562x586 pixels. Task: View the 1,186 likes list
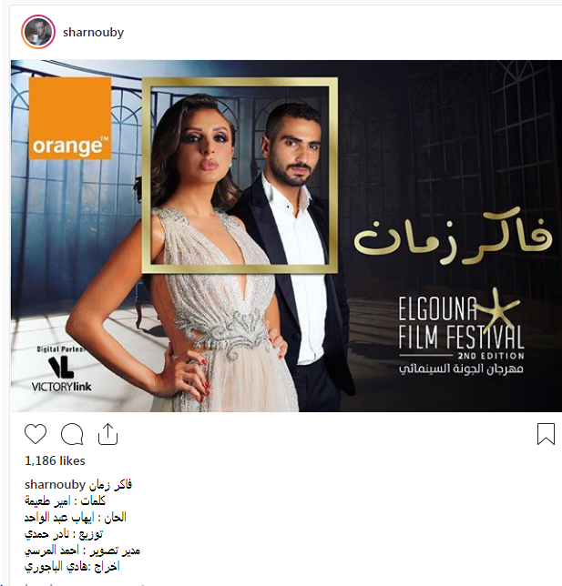(55, 460)
